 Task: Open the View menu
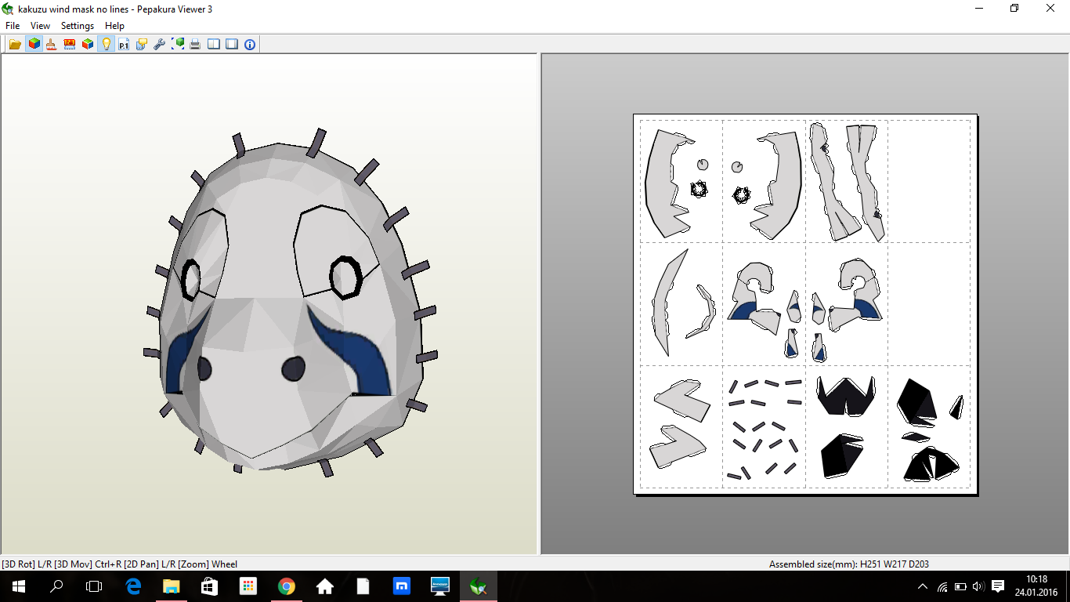[x=41, y=26]
